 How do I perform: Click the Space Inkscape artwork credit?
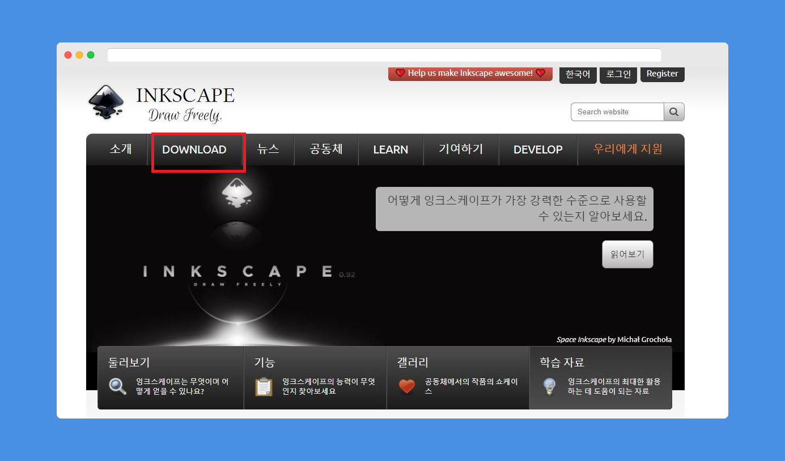click(x=614, y=340)
